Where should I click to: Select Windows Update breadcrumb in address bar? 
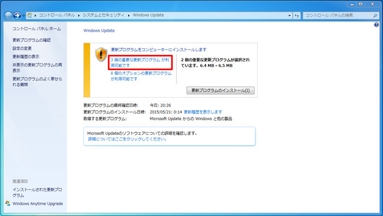[148, 15]
